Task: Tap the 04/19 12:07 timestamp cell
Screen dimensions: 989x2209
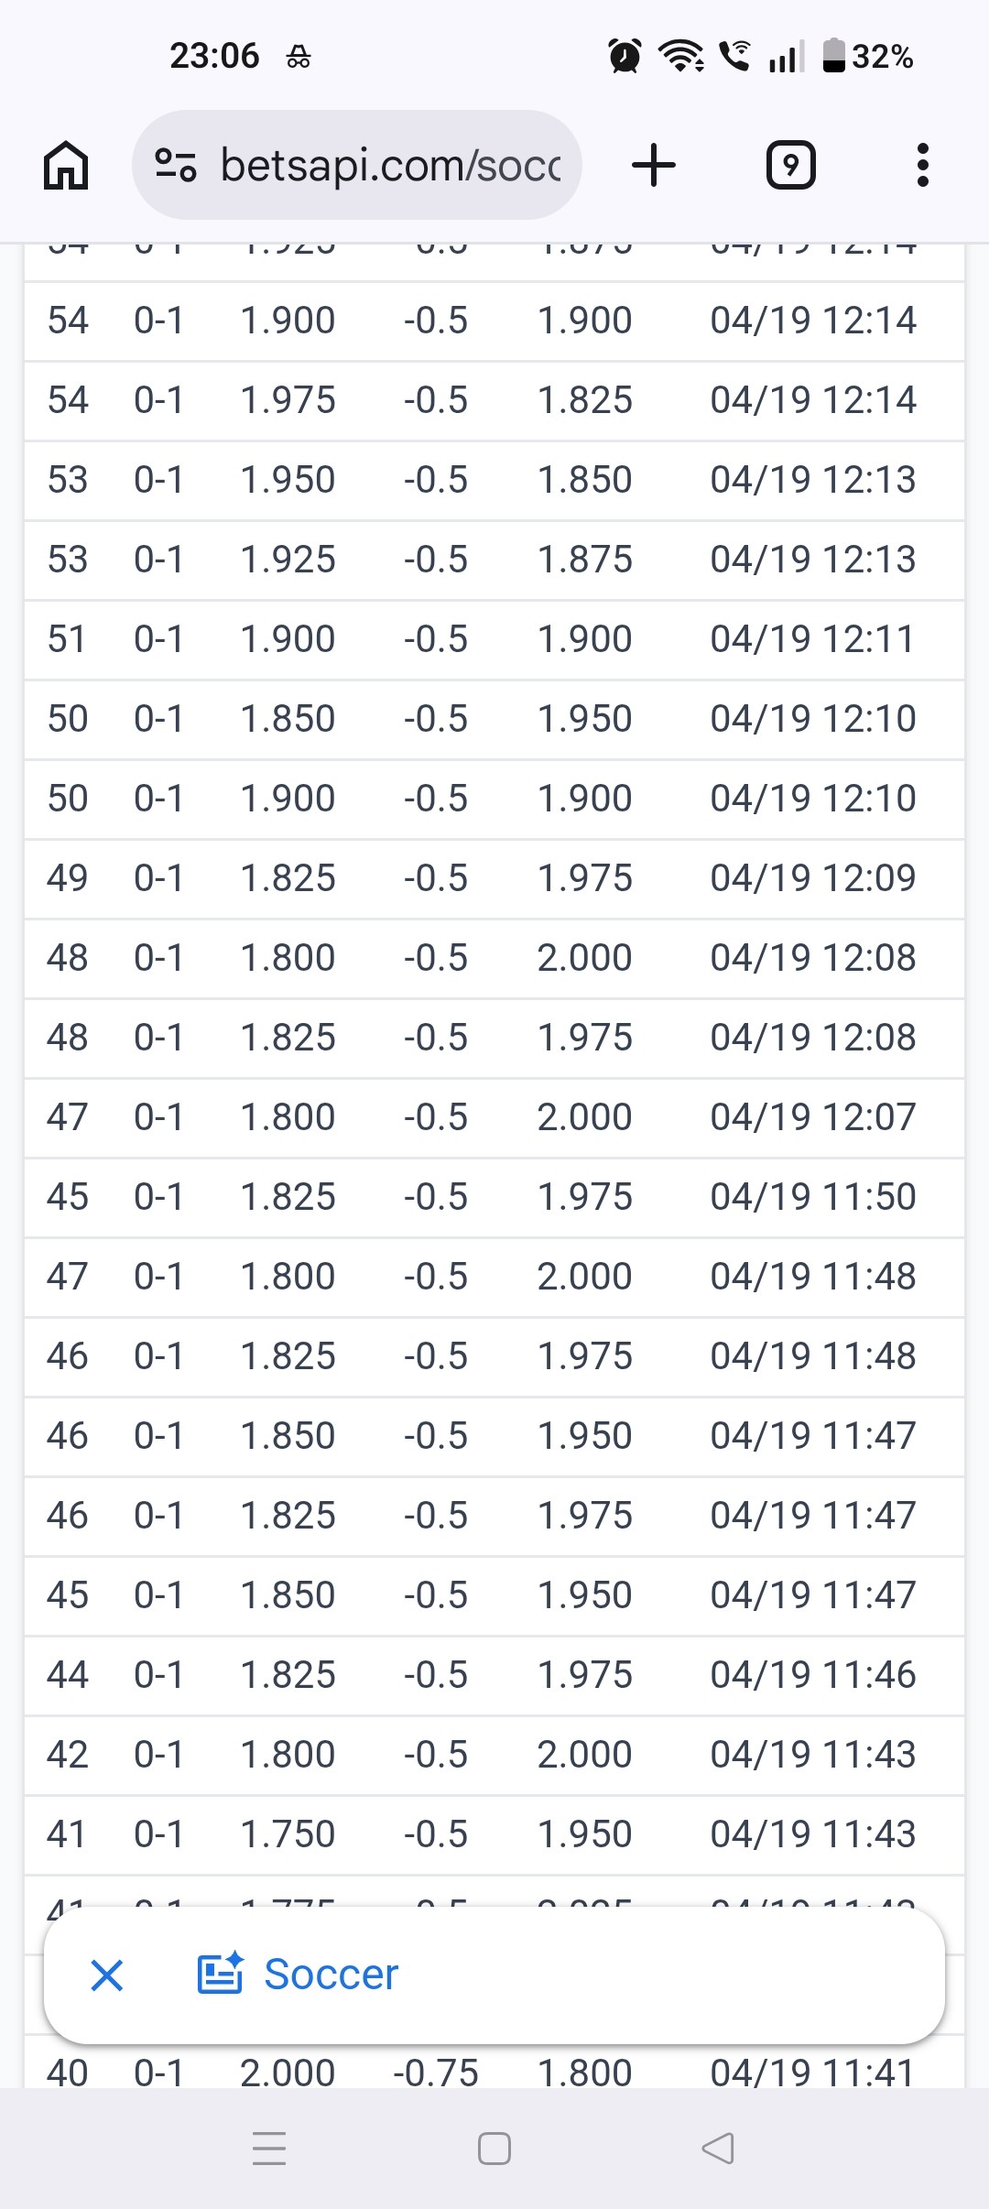Action: point(813,1117)
